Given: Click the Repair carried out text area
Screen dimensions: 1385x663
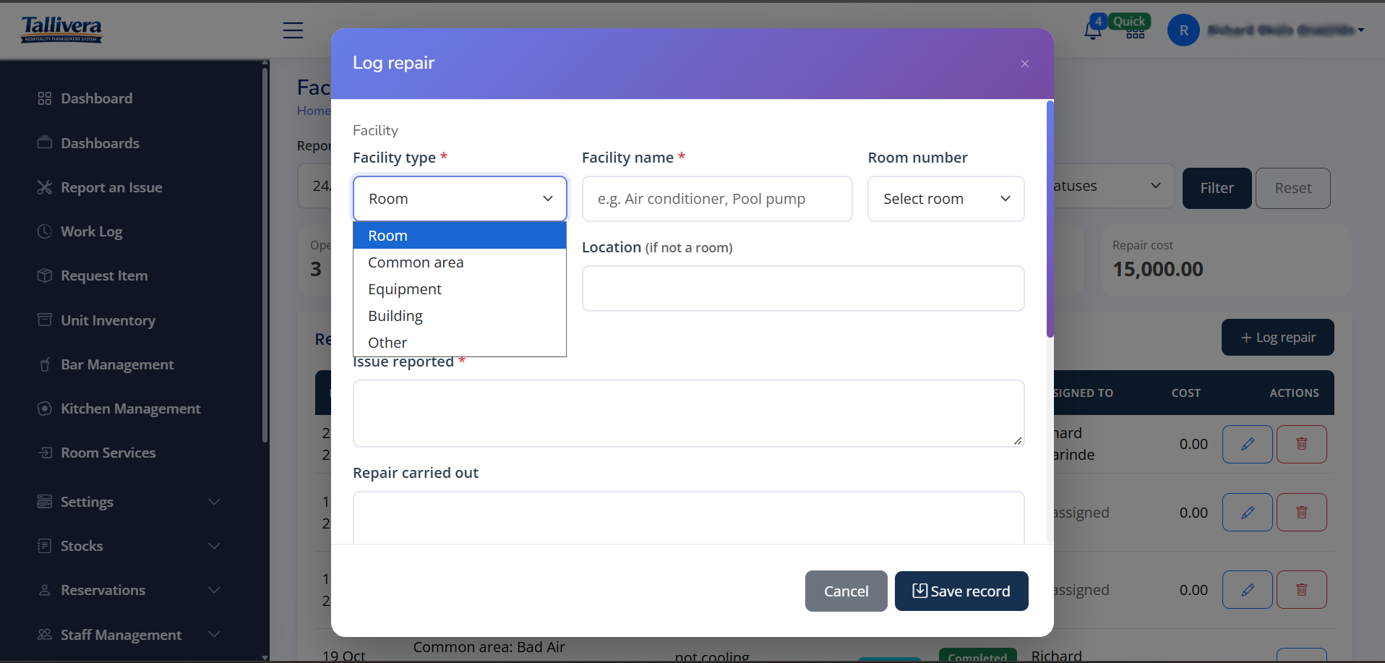Looking at the screenshot, I should pos(688,518).
